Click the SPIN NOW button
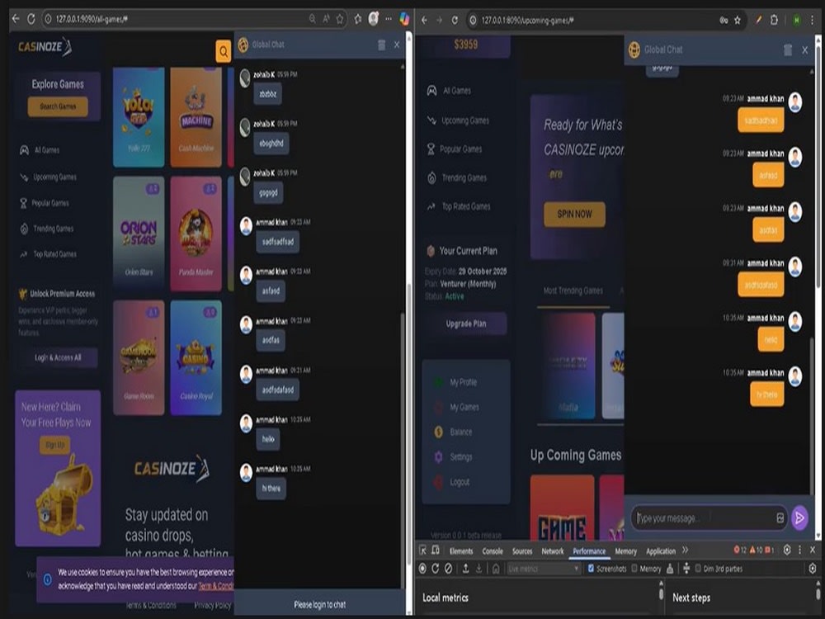 (574, 215)
